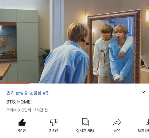This screenshot has width=149, height=138.
Task: Expand video description with chevron arrow
Action: [143, 92]
